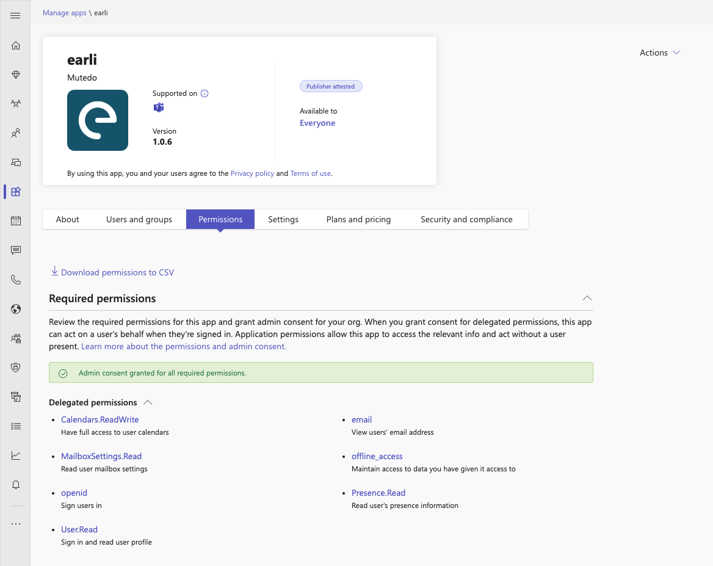Viewport: 713px width, 566px height.
Task: Switch to the Users and groups tab
Action: 139,219
